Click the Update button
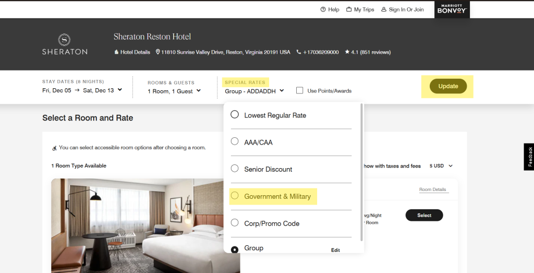534x273 pixels. (x=448, y=86)
